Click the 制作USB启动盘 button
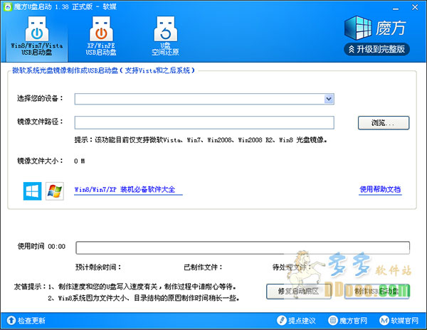The height and width of the screenshot is (330, 427). 377,292
